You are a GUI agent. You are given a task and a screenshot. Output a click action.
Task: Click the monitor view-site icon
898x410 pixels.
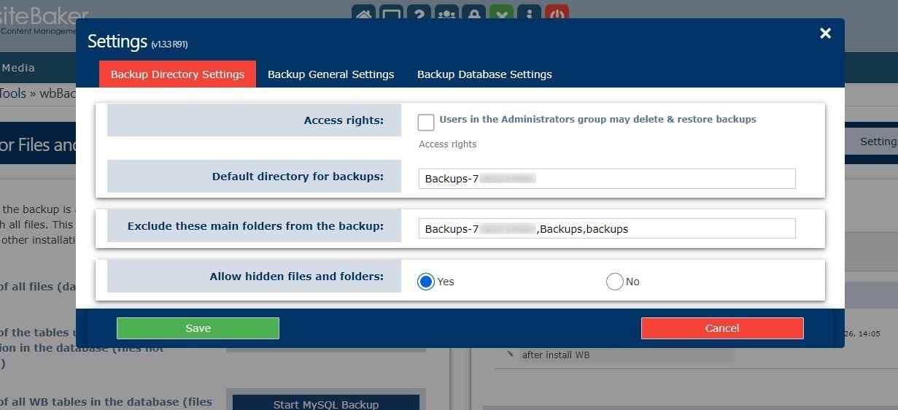click(391, 13)
